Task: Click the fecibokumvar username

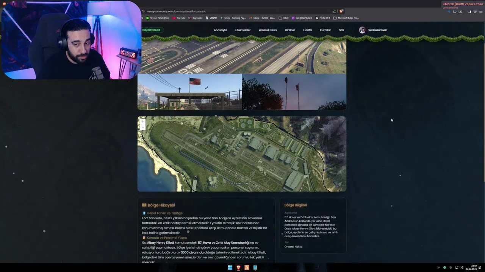Action: click(377, 30)
